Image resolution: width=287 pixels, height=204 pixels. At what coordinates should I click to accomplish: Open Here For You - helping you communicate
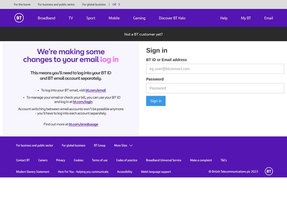[x=83, y=172]
